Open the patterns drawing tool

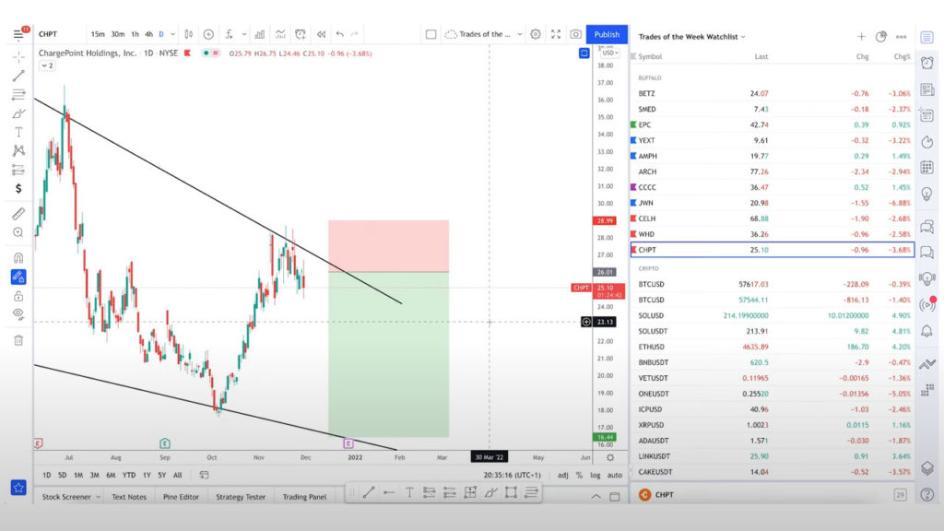pyautogui.click(x=18, y=150)
